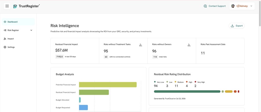Click the Budget Requested axis label
This screenshot has width=261, height=112.
63,108
